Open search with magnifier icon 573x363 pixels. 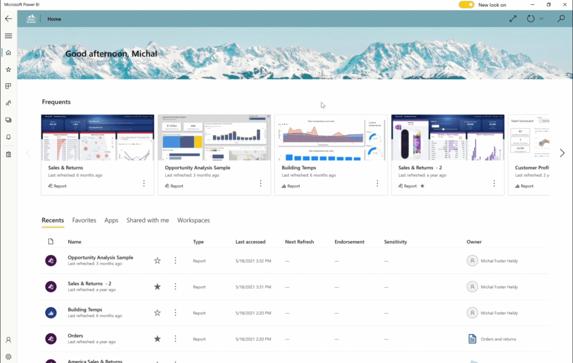coord(561,19)
